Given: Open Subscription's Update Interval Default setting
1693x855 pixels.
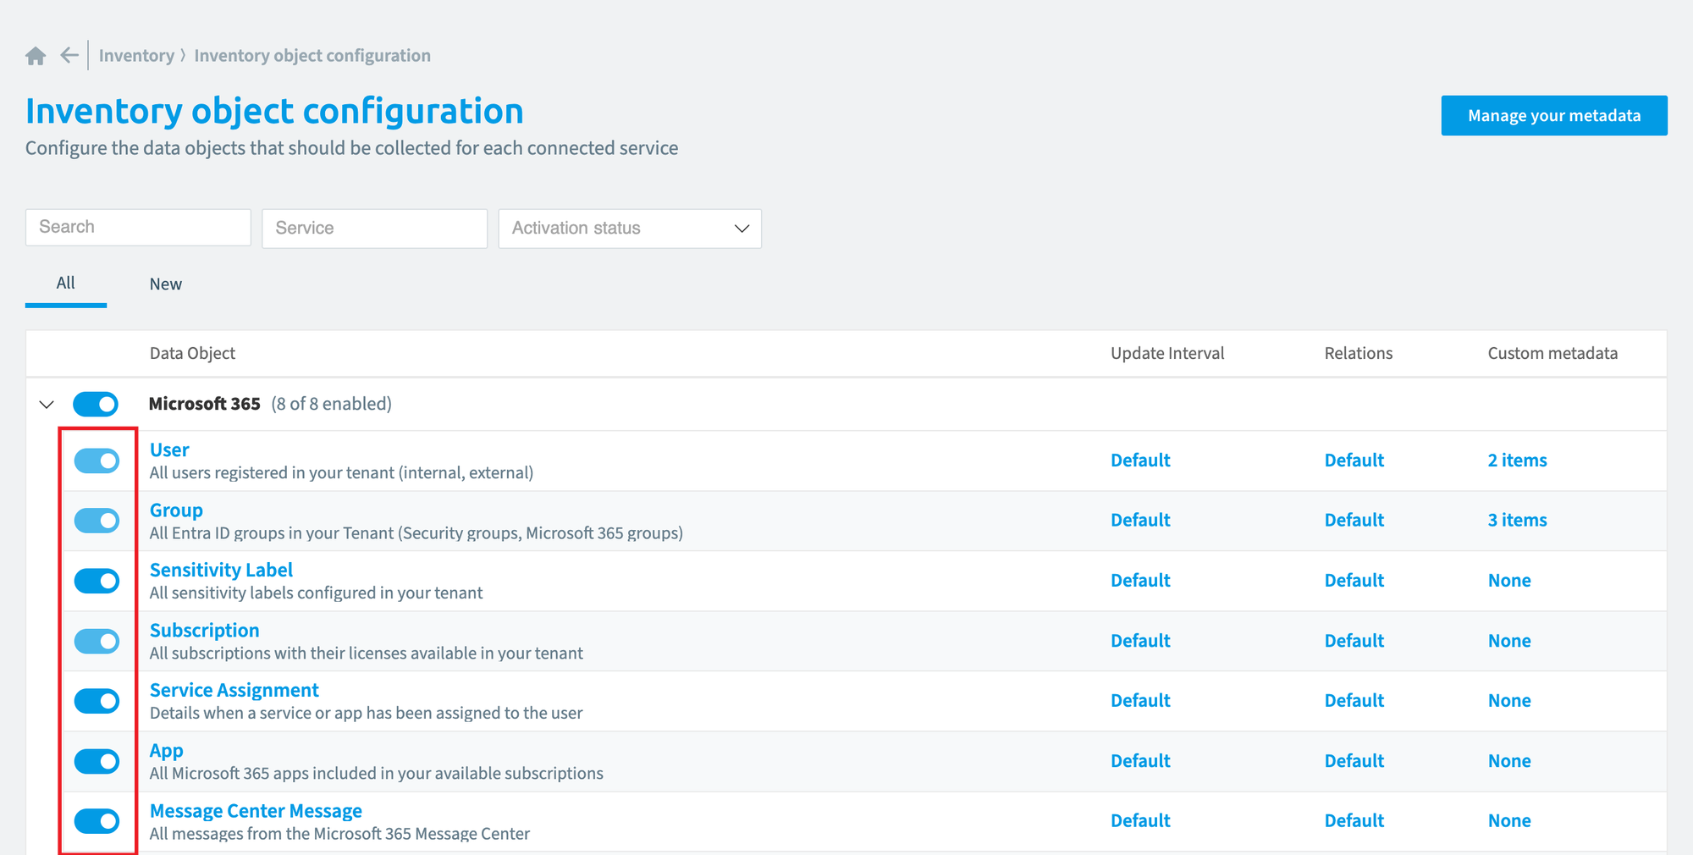Looking at the screenshot, I should tap(1140, 641).
